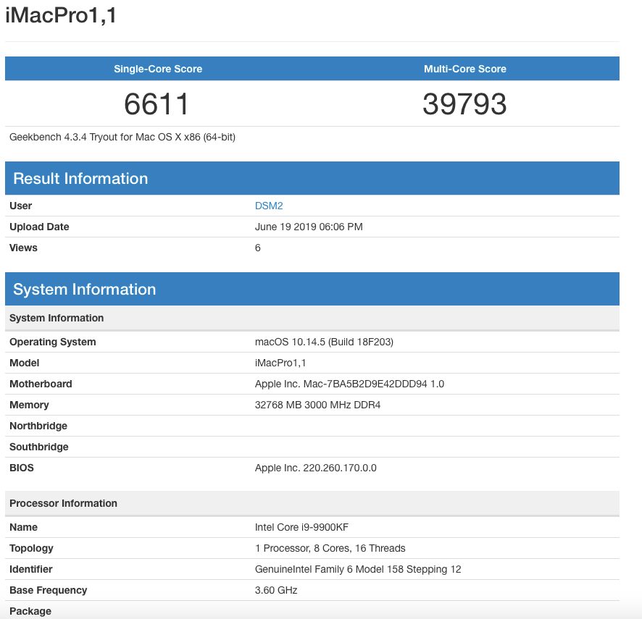The height and width of the screenshot is (619, 642).
Task: Click the Operating System row label
Action: 52,342
